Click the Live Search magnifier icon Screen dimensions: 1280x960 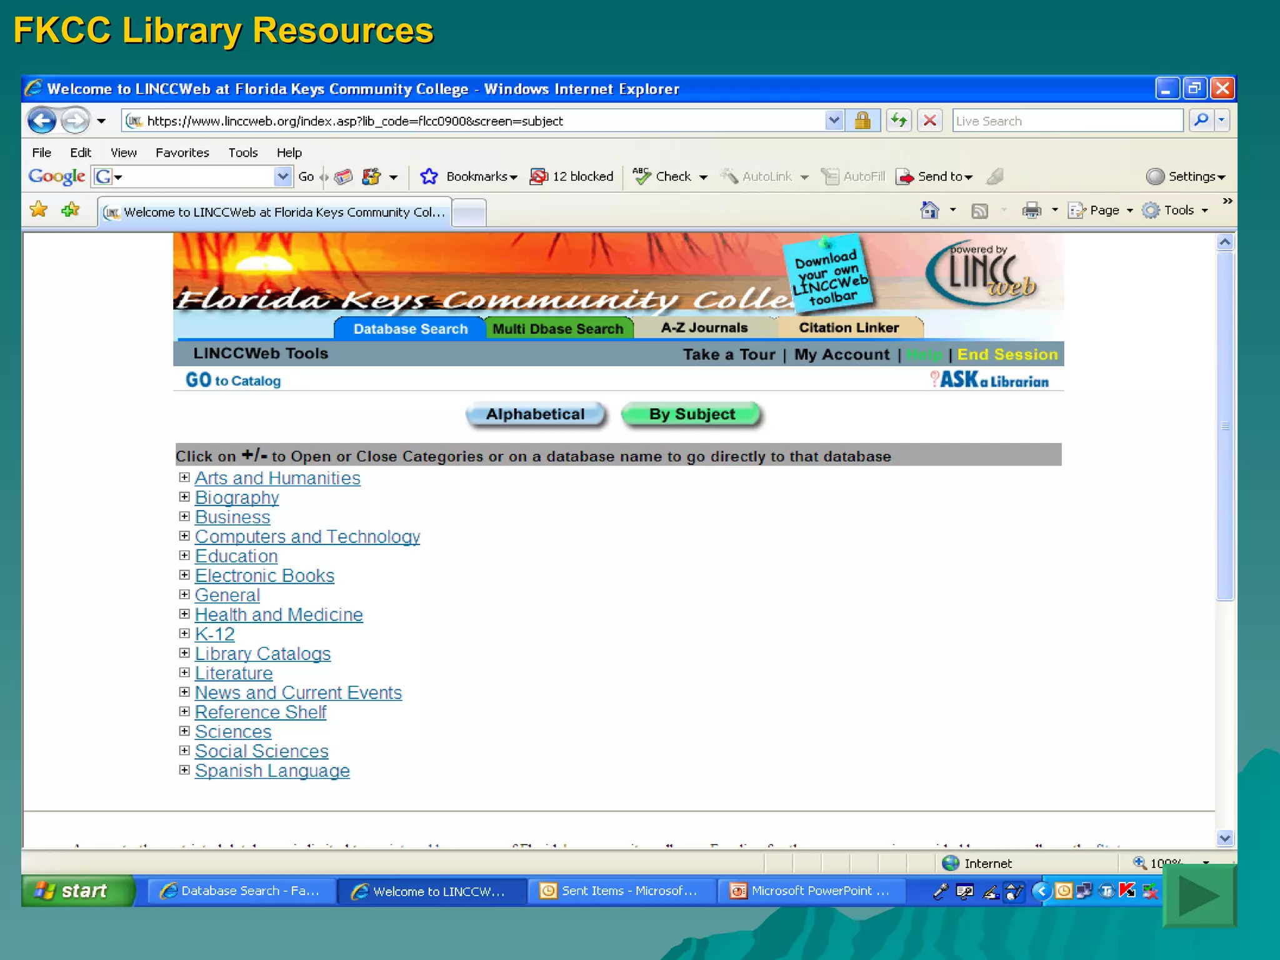(x=1201, y=120)
